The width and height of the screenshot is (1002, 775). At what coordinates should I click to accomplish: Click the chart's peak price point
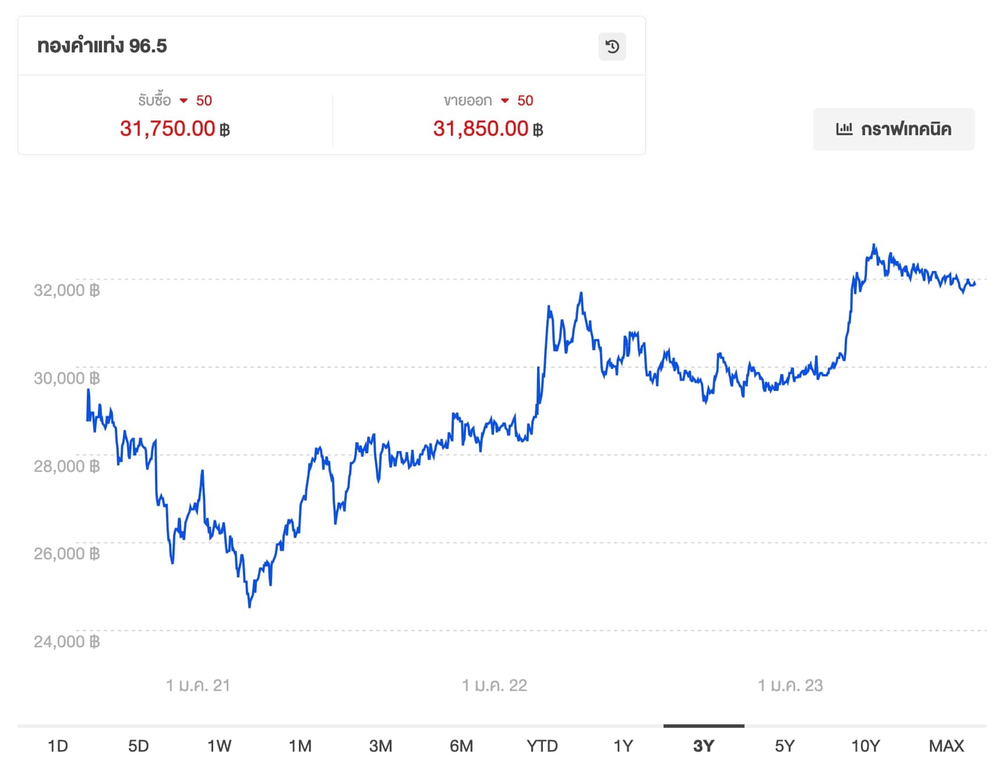pyautogui.click(x=873, y=245)
